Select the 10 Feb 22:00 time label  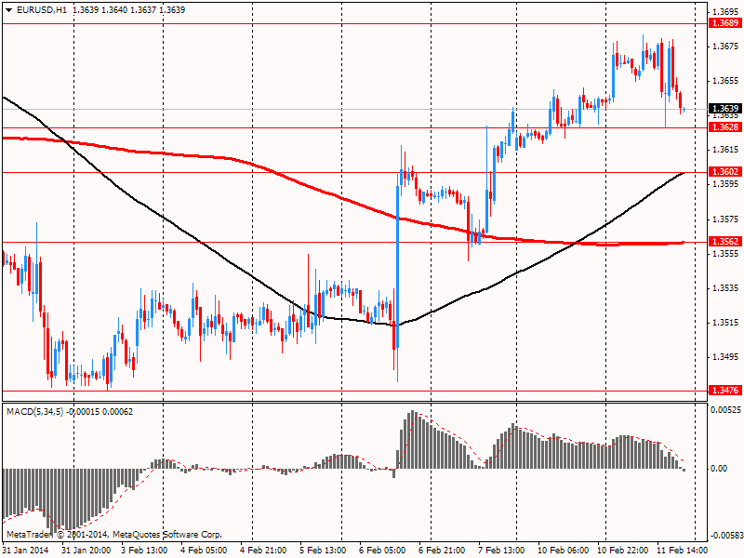point(622,550)
